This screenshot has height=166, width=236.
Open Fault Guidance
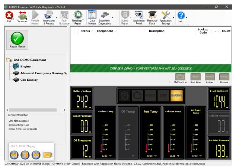pos(64,17)
